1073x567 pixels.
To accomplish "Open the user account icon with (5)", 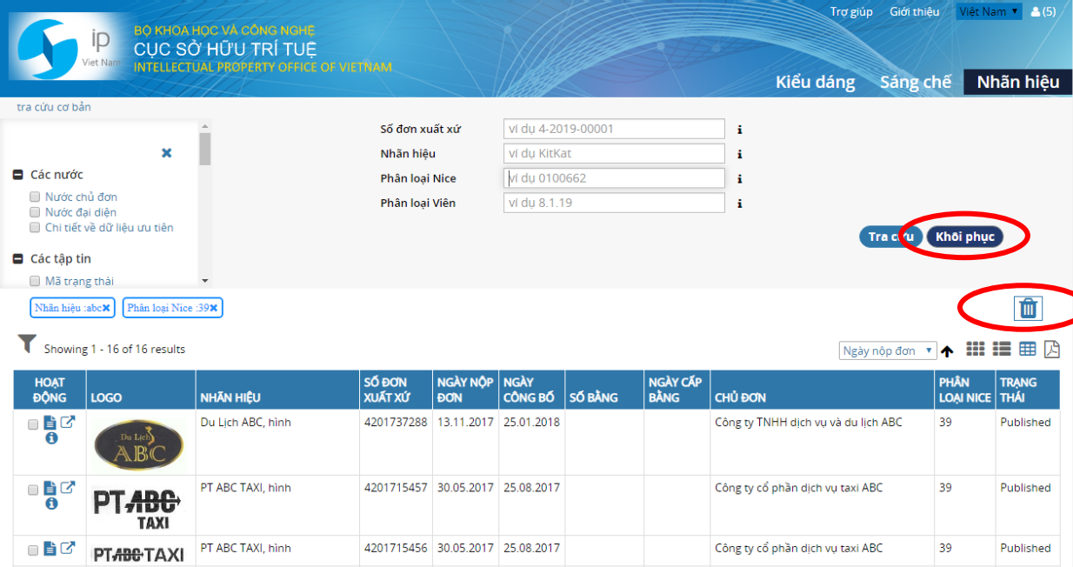I will (1043, 11).
